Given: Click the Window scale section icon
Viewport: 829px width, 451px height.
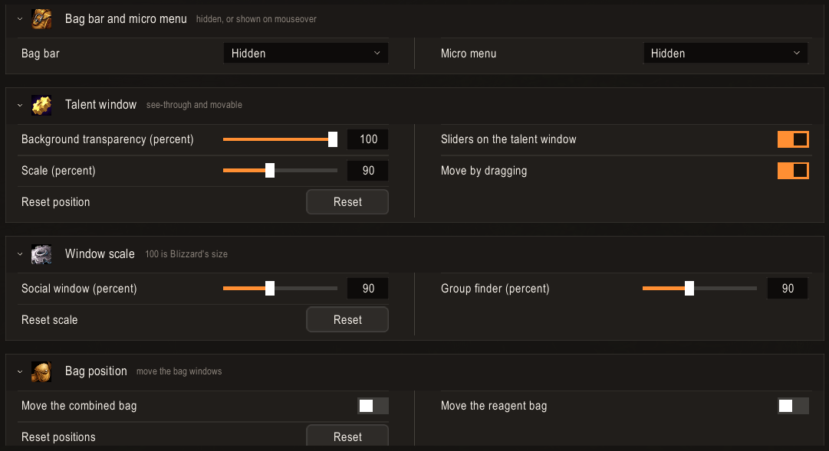Looking at the screenshot, I should coord(41,254).
